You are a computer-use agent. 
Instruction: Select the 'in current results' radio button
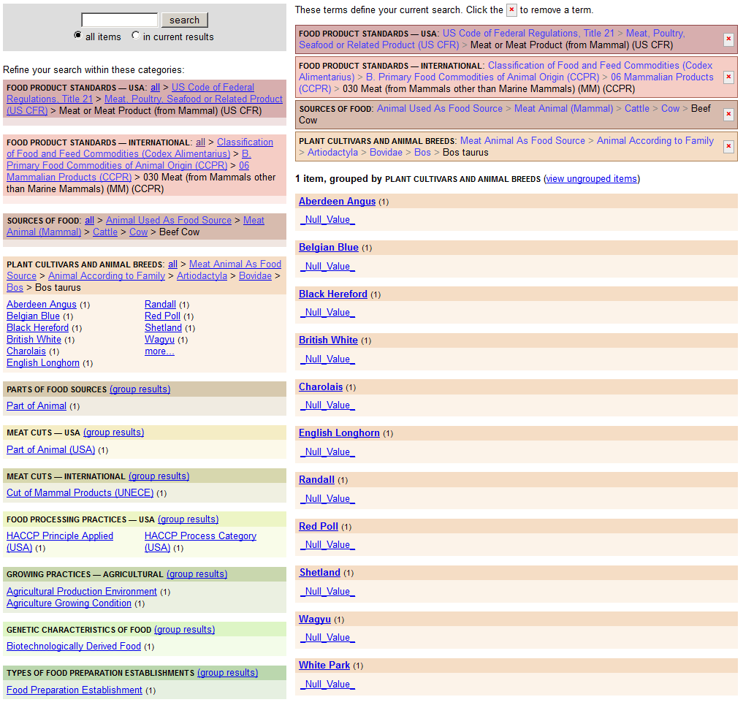coord(135,35)
